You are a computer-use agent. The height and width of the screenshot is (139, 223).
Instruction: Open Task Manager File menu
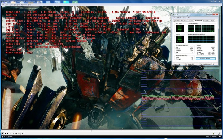[174, 18]
